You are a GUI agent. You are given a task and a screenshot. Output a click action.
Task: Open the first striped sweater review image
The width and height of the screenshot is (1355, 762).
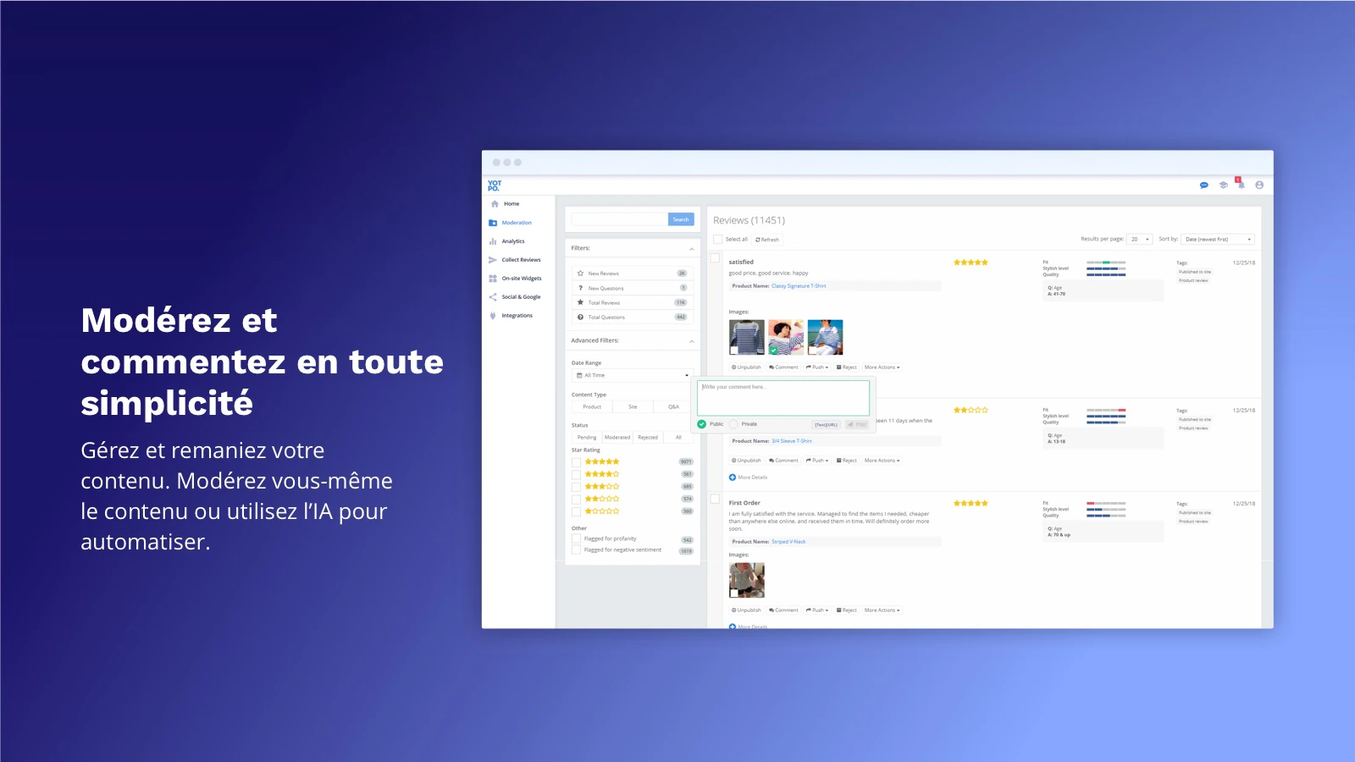(747, 337)
